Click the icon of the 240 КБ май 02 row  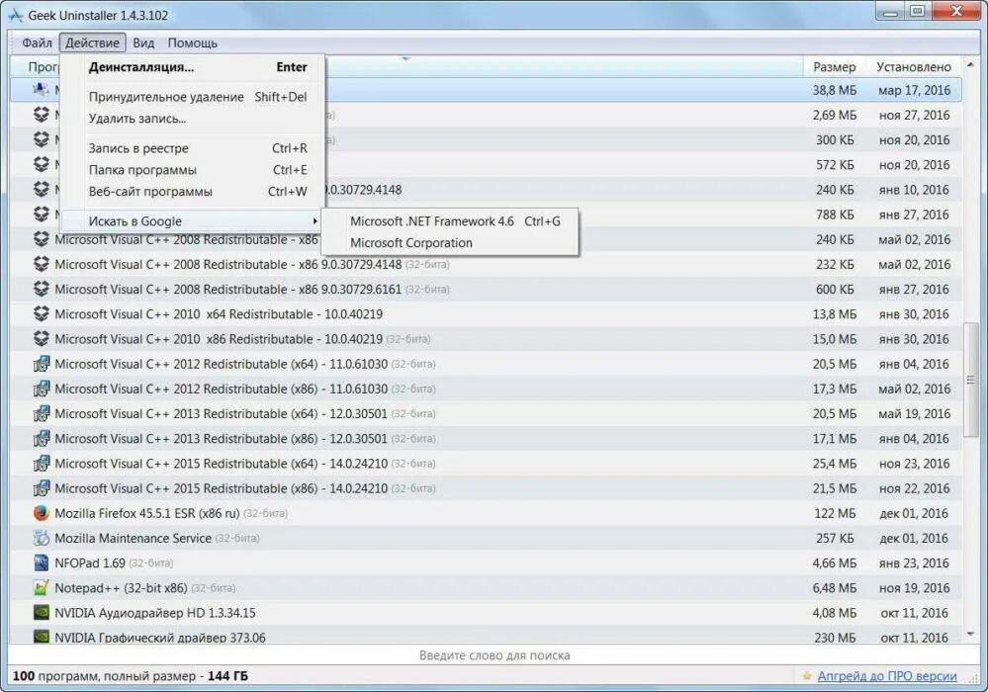point(41,239)
